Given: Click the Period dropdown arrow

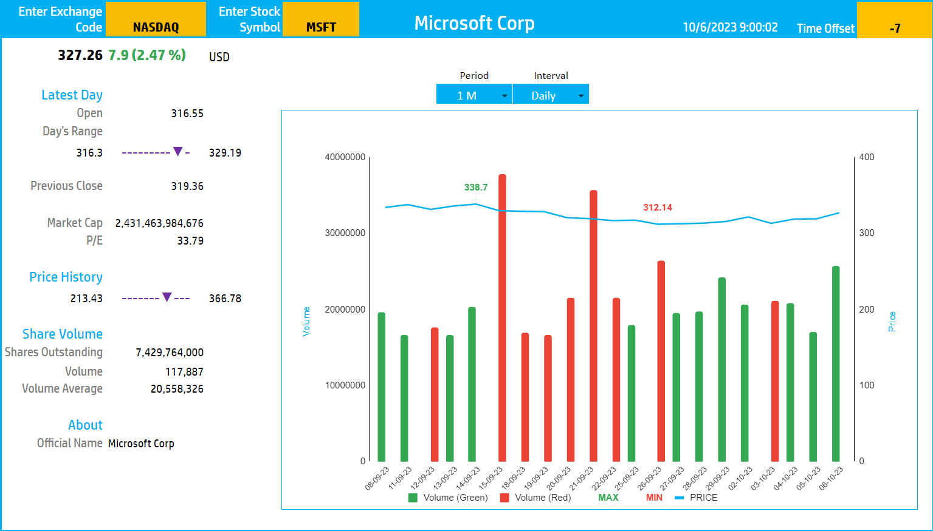Looking at the screenshot, I should click(x=504, y=96).
